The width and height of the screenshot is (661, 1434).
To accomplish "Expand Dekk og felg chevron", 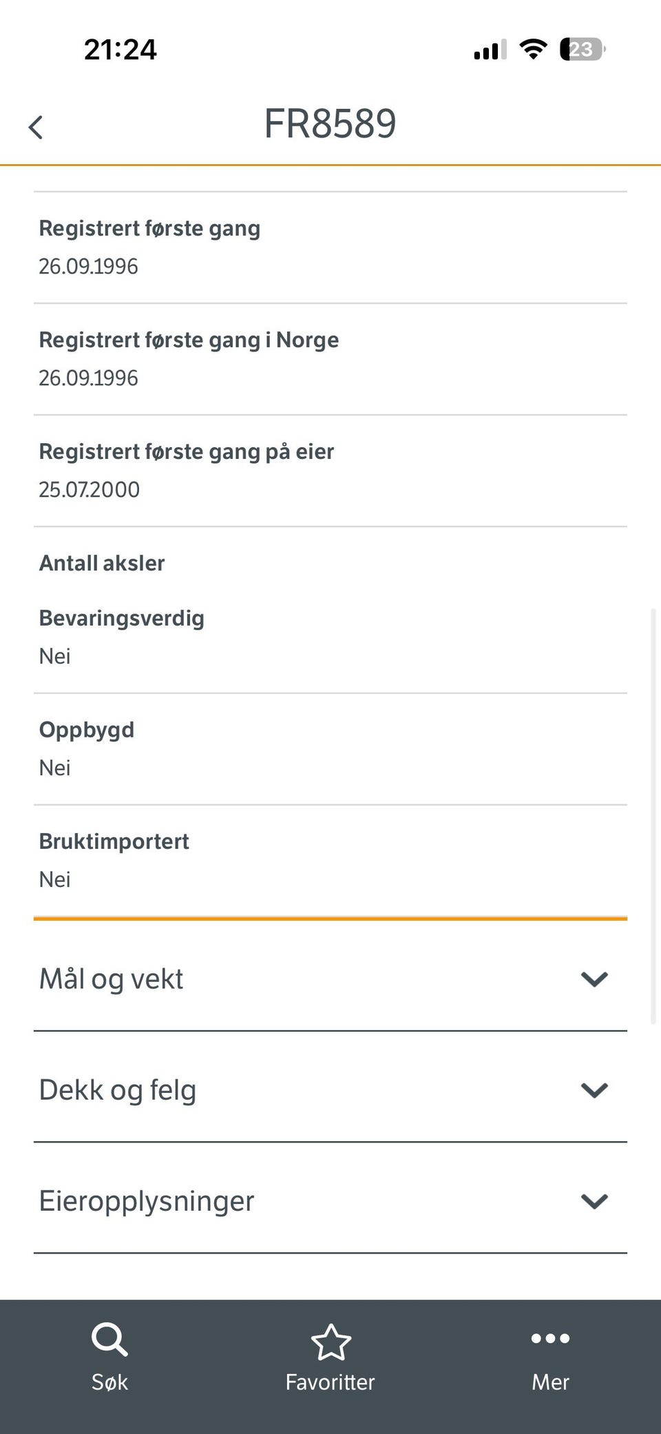I will pyautogui.click(x=594, y=1089).
